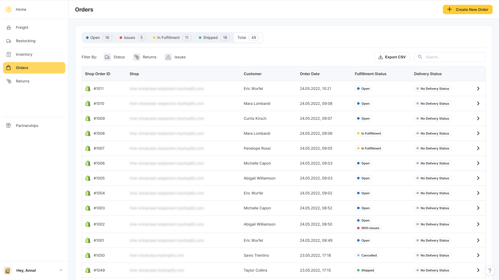Screen dimensions: 499x280
Task: Click the Returns icon in sidebar
Action: click(9, 81)
